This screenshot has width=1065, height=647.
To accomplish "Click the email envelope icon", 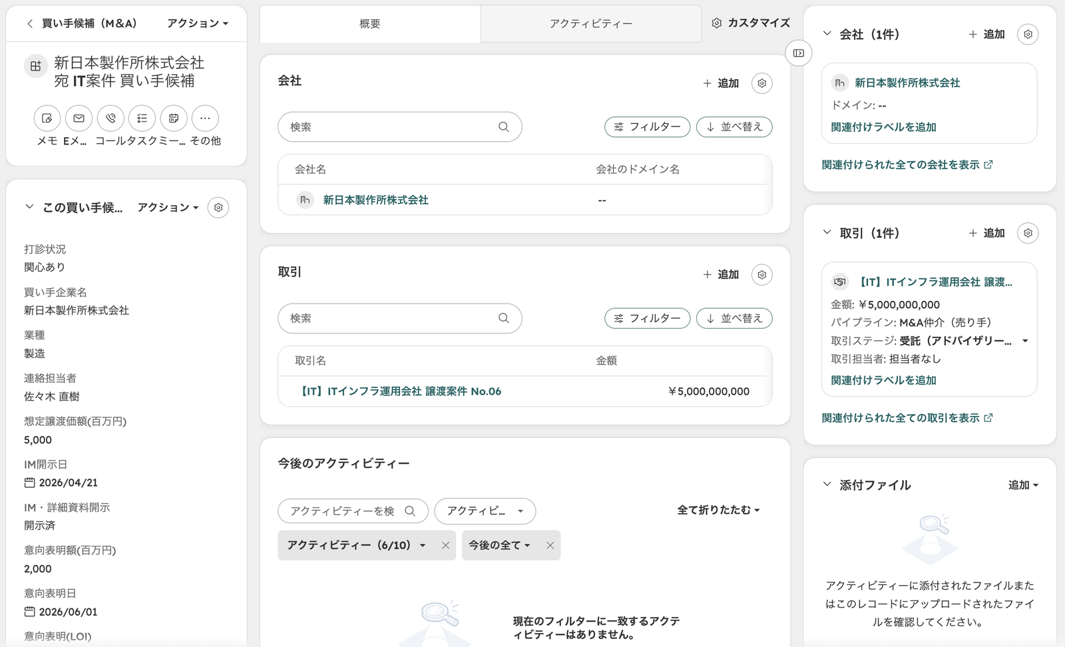I will (x=79, y=118).
